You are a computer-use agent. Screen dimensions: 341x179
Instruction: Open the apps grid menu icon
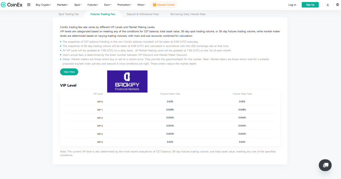click(x=29, y=5)
